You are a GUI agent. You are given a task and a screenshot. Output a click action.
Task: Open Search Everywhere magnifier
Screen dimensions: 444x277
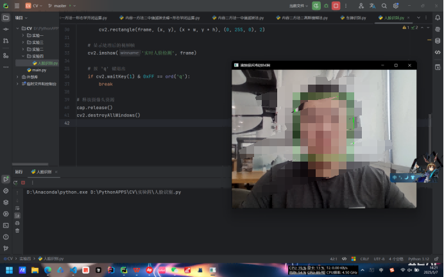384,6
